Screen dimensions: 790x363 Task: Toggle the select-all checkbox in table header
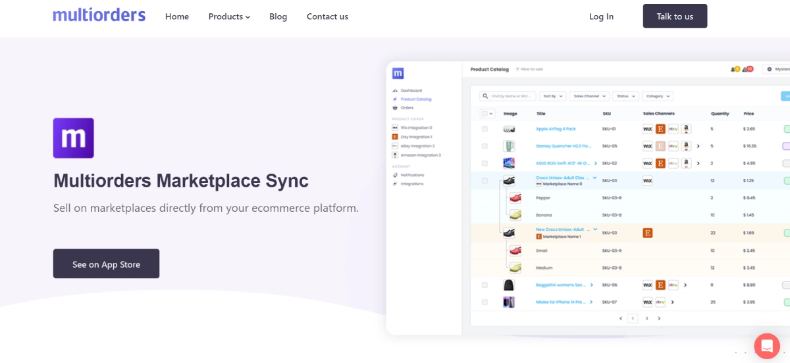(485, 113)
